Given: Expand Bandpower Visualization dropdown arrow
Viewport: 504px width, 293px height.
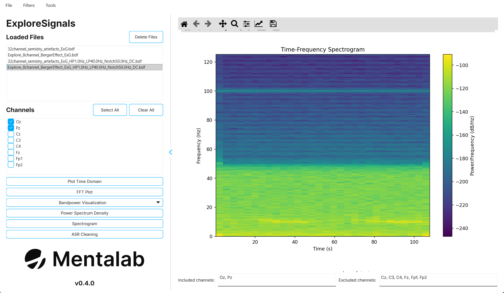Looking at the screenshot, I should [158, 203].
